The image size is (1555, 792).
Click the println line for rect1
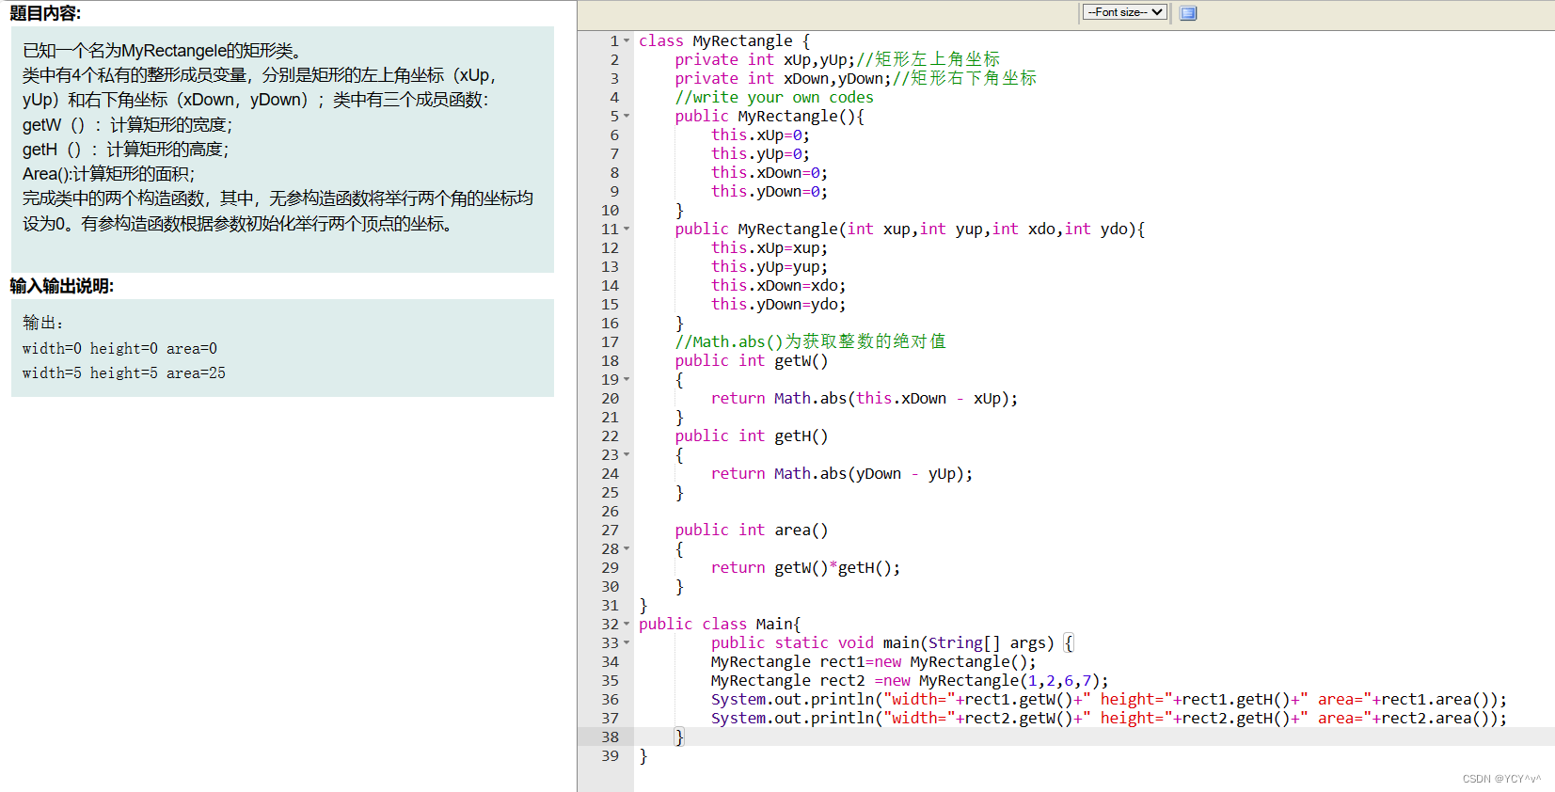tap(1109, 699)
